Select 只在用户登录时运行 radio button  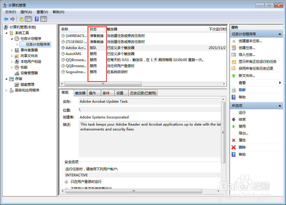click(x=66, y=182)
